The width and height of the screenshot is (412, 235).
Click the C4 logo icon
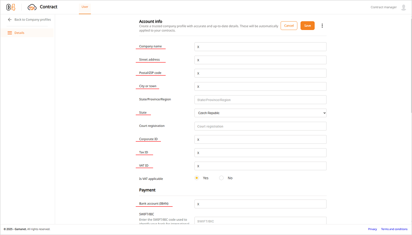click(x=11, y=7)
